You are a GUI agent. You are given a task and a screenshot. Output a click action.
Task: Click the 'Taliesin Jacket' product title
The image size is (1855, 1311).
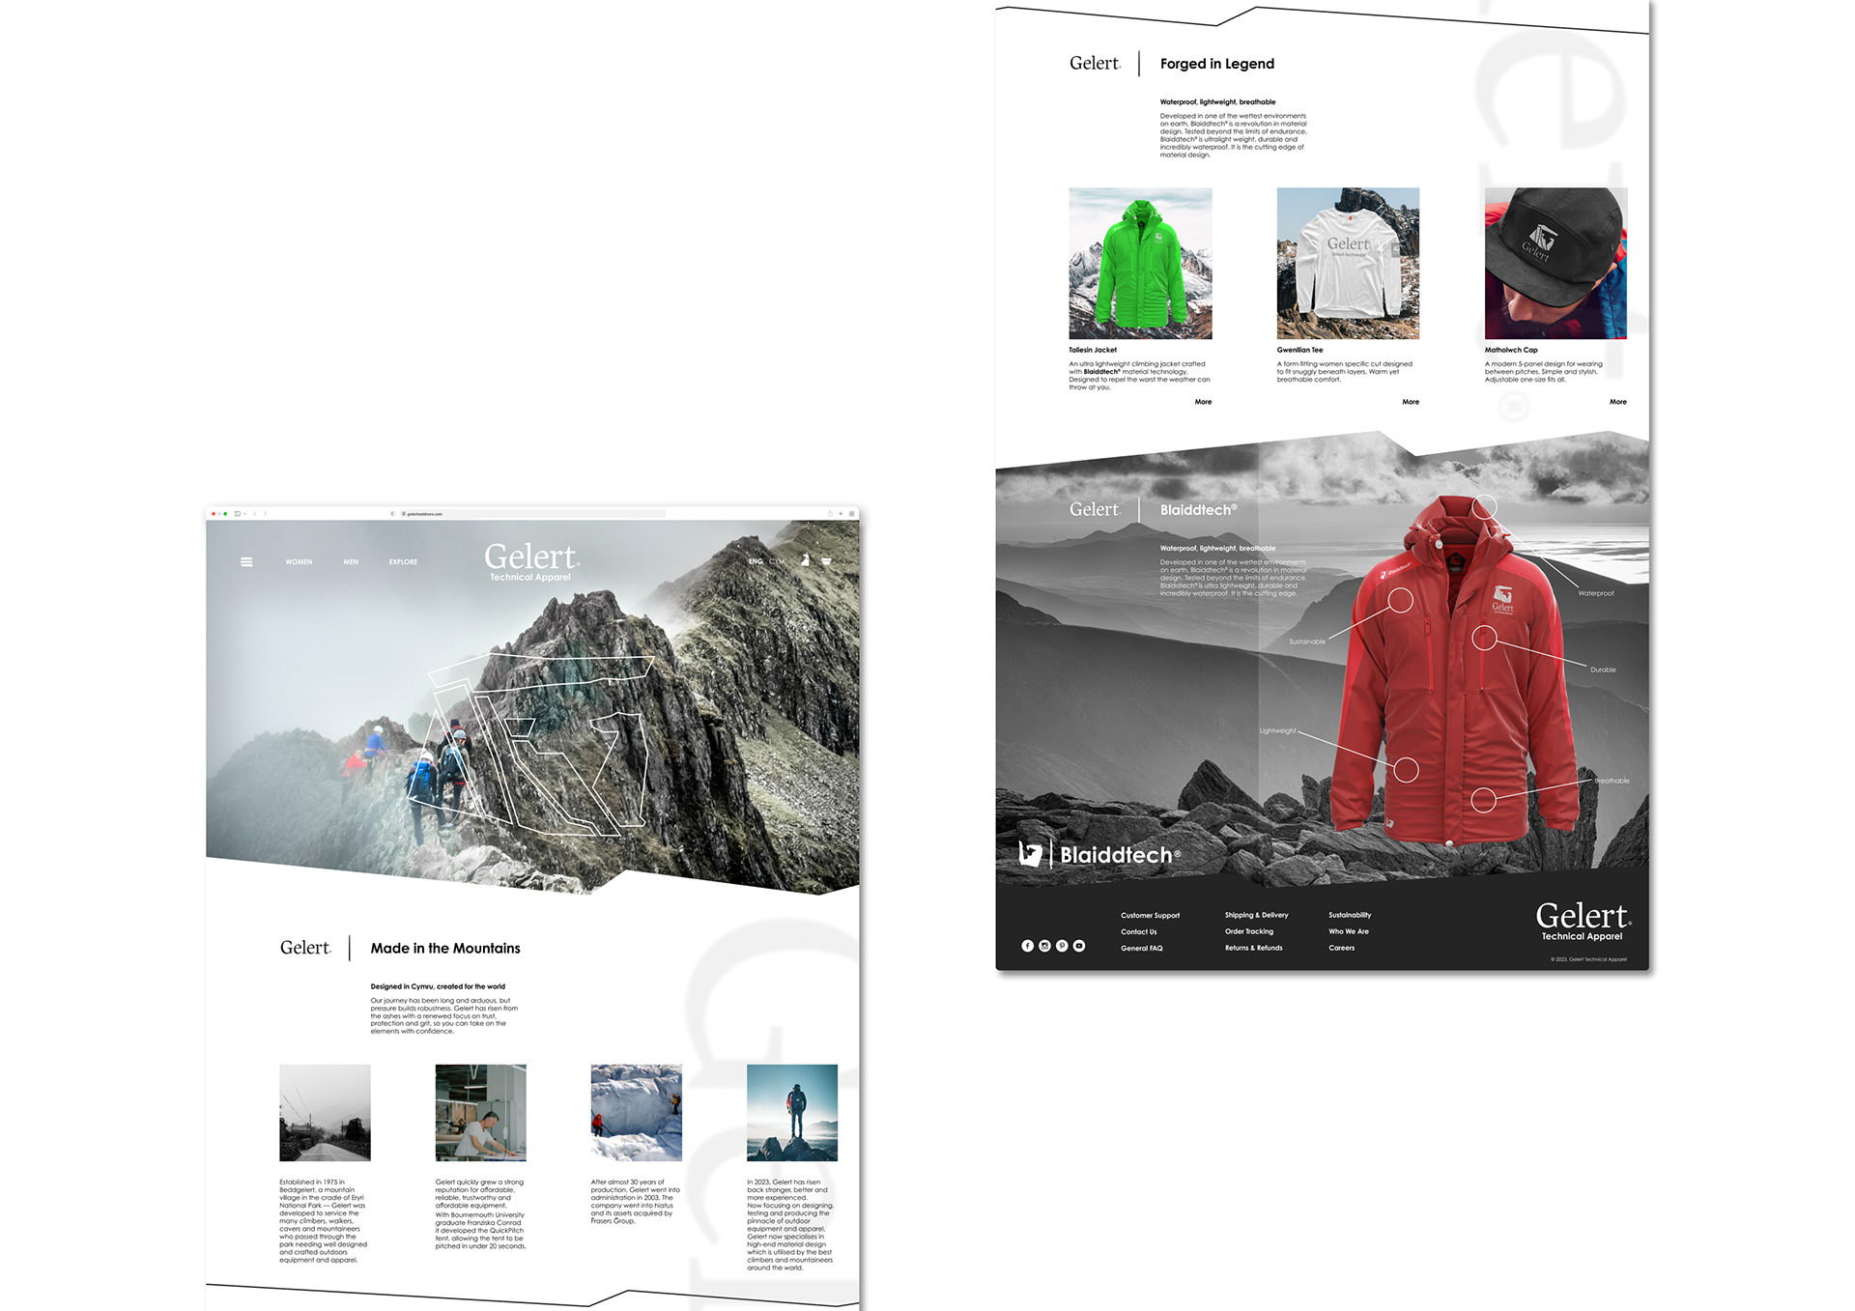point(1093,350)
